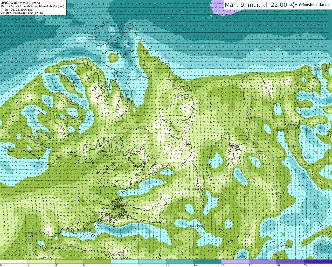332x267 pixels.
Task: Pick the 6–8 m/s green legend swatch
Action: pyautogui.click(x=97, y=262)
